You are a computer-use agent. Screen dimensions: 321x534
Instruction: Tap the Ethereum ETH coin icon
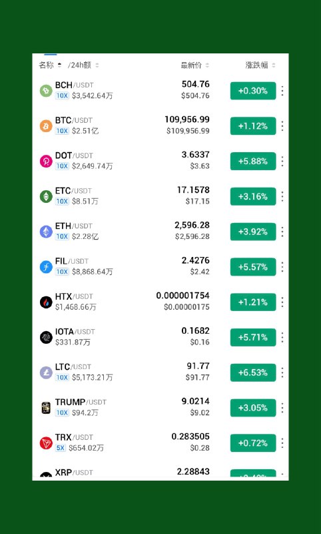pyautogui.click(x=46, y=232)
